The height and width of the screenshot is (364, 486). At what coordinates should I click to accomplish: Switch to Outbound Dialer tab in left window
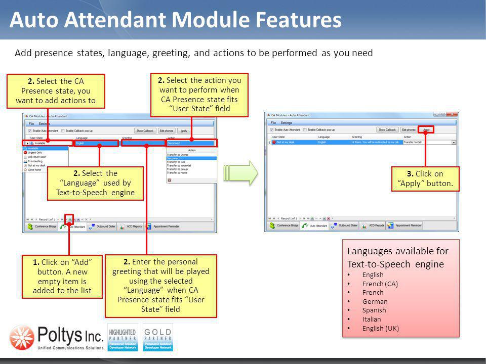(102, 226)
